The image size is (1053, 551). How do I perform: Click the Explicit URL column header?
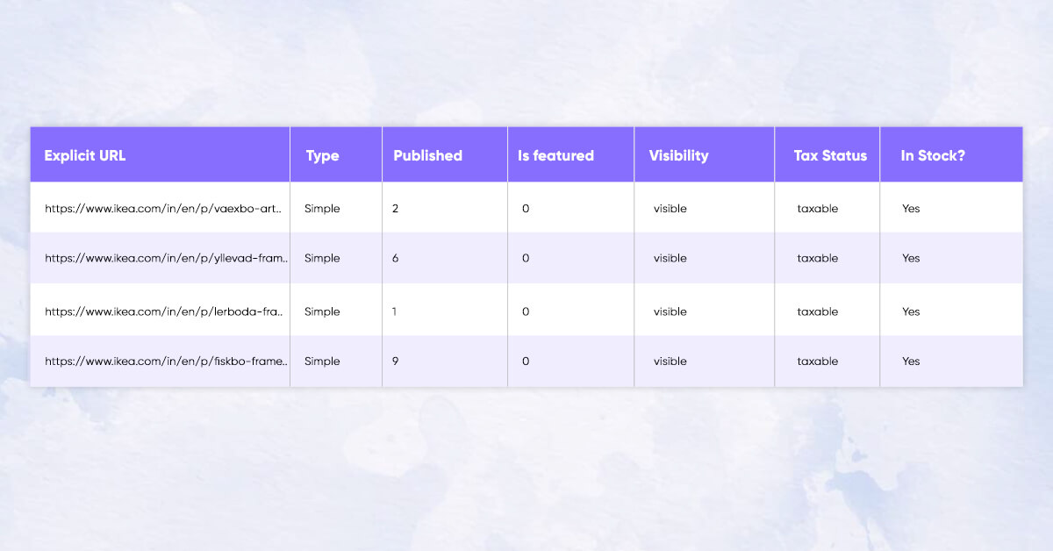[85, 155]
